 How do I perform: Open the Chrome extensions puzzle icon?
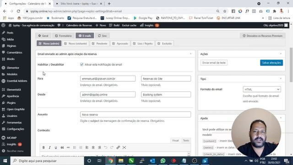tap(274, 11)
